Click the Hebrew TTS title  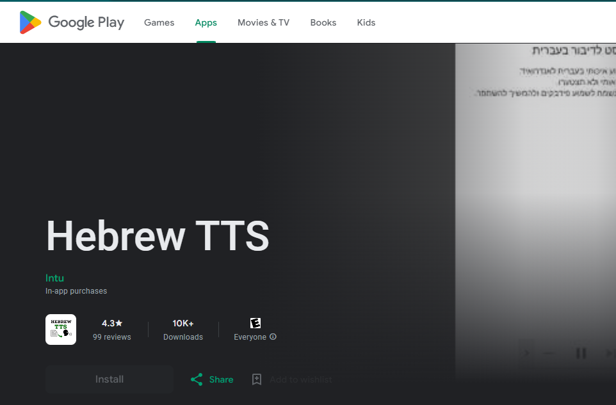(x=158, y=235)
